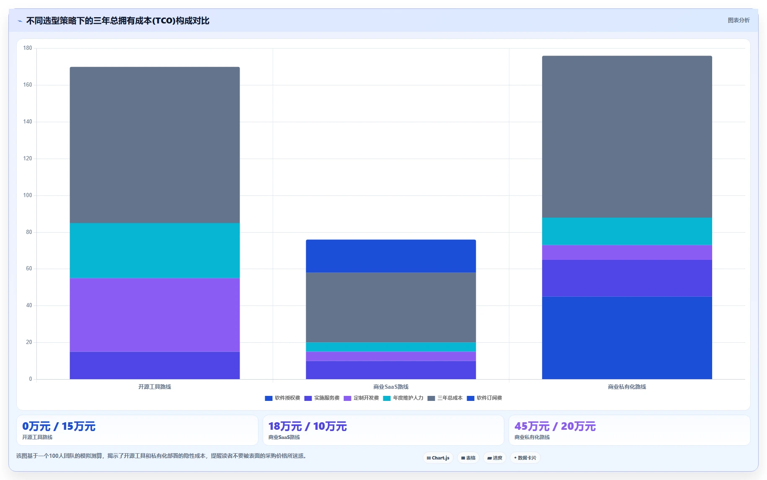Image resolution: width=767 pixels, height=480 pixels.
Task: Click the purple 定制开发费 segment of 商业私有化路线 bar
Action: [x=627, y=252]
